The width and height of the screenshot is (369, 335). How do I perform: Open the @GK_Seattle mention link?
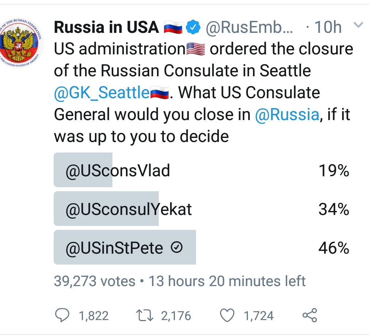click(x=101, y=93)
